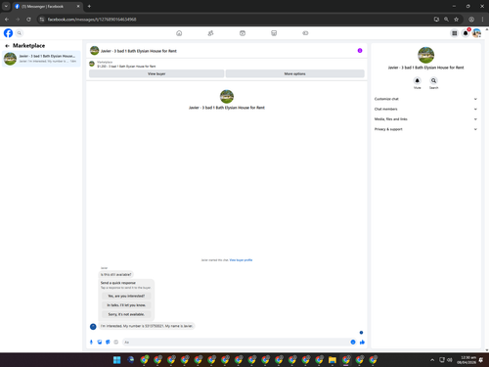489x367 pixels.
Task: Click the browser address bar URL
Action: point(92,20)
